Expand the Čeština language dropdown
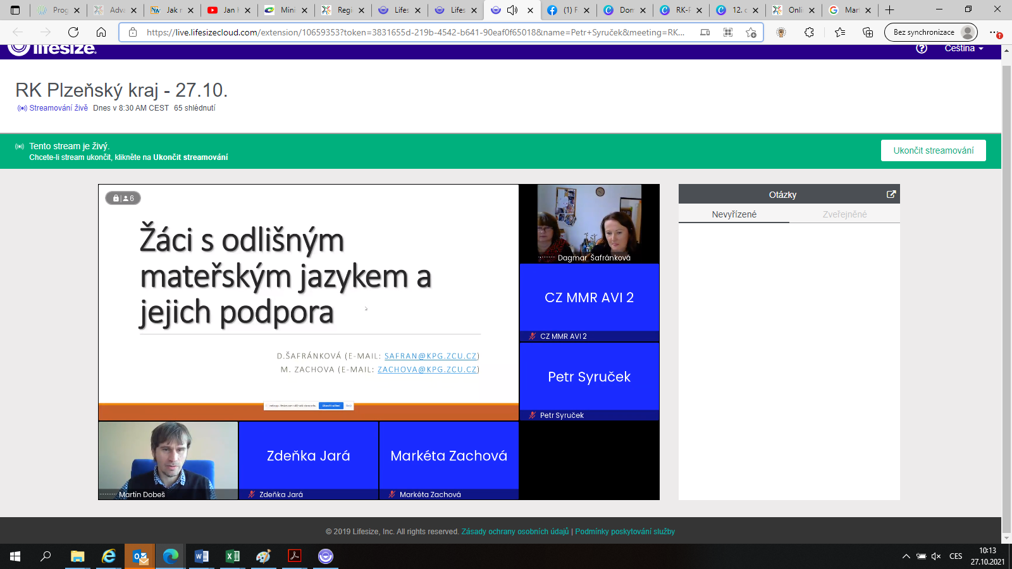The image size is (1012, 569). [963, 49]
